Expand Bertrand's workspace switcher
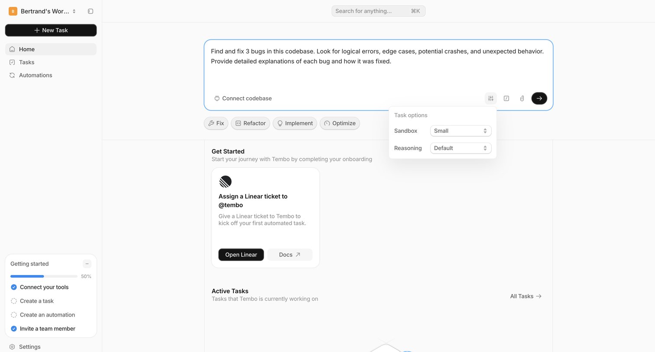 (x=42, y=11)
